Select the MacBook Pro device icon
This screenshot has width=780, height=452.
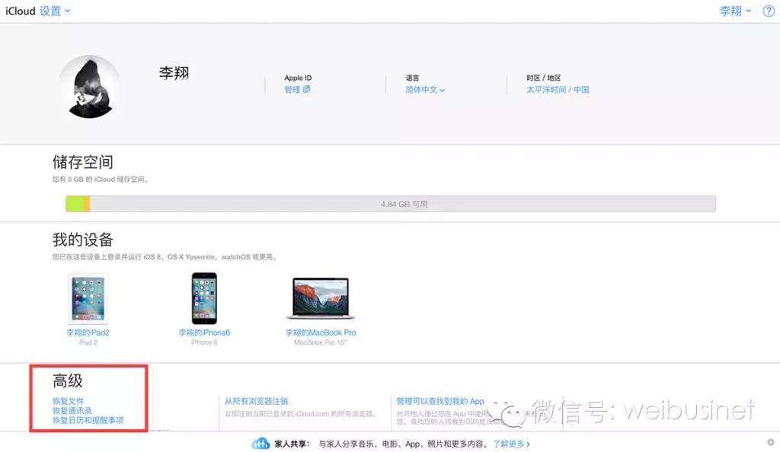click(321, 298)
